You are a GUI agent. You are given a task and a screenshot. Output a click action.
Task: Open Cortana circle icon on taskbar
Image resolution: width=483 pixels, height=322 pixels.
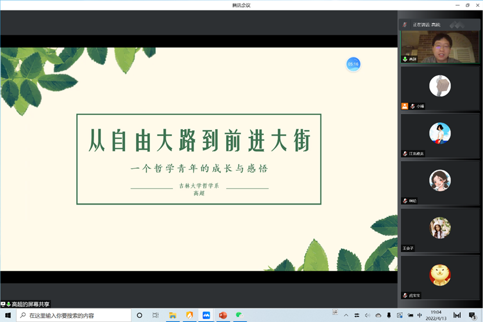[139, 316]
